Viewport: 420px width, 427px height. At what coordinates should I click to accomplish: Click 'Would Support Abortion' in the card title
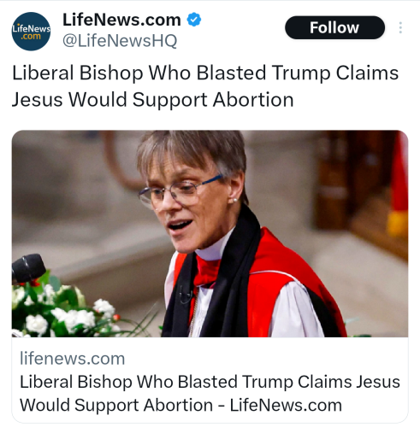[x=116, y=405]
